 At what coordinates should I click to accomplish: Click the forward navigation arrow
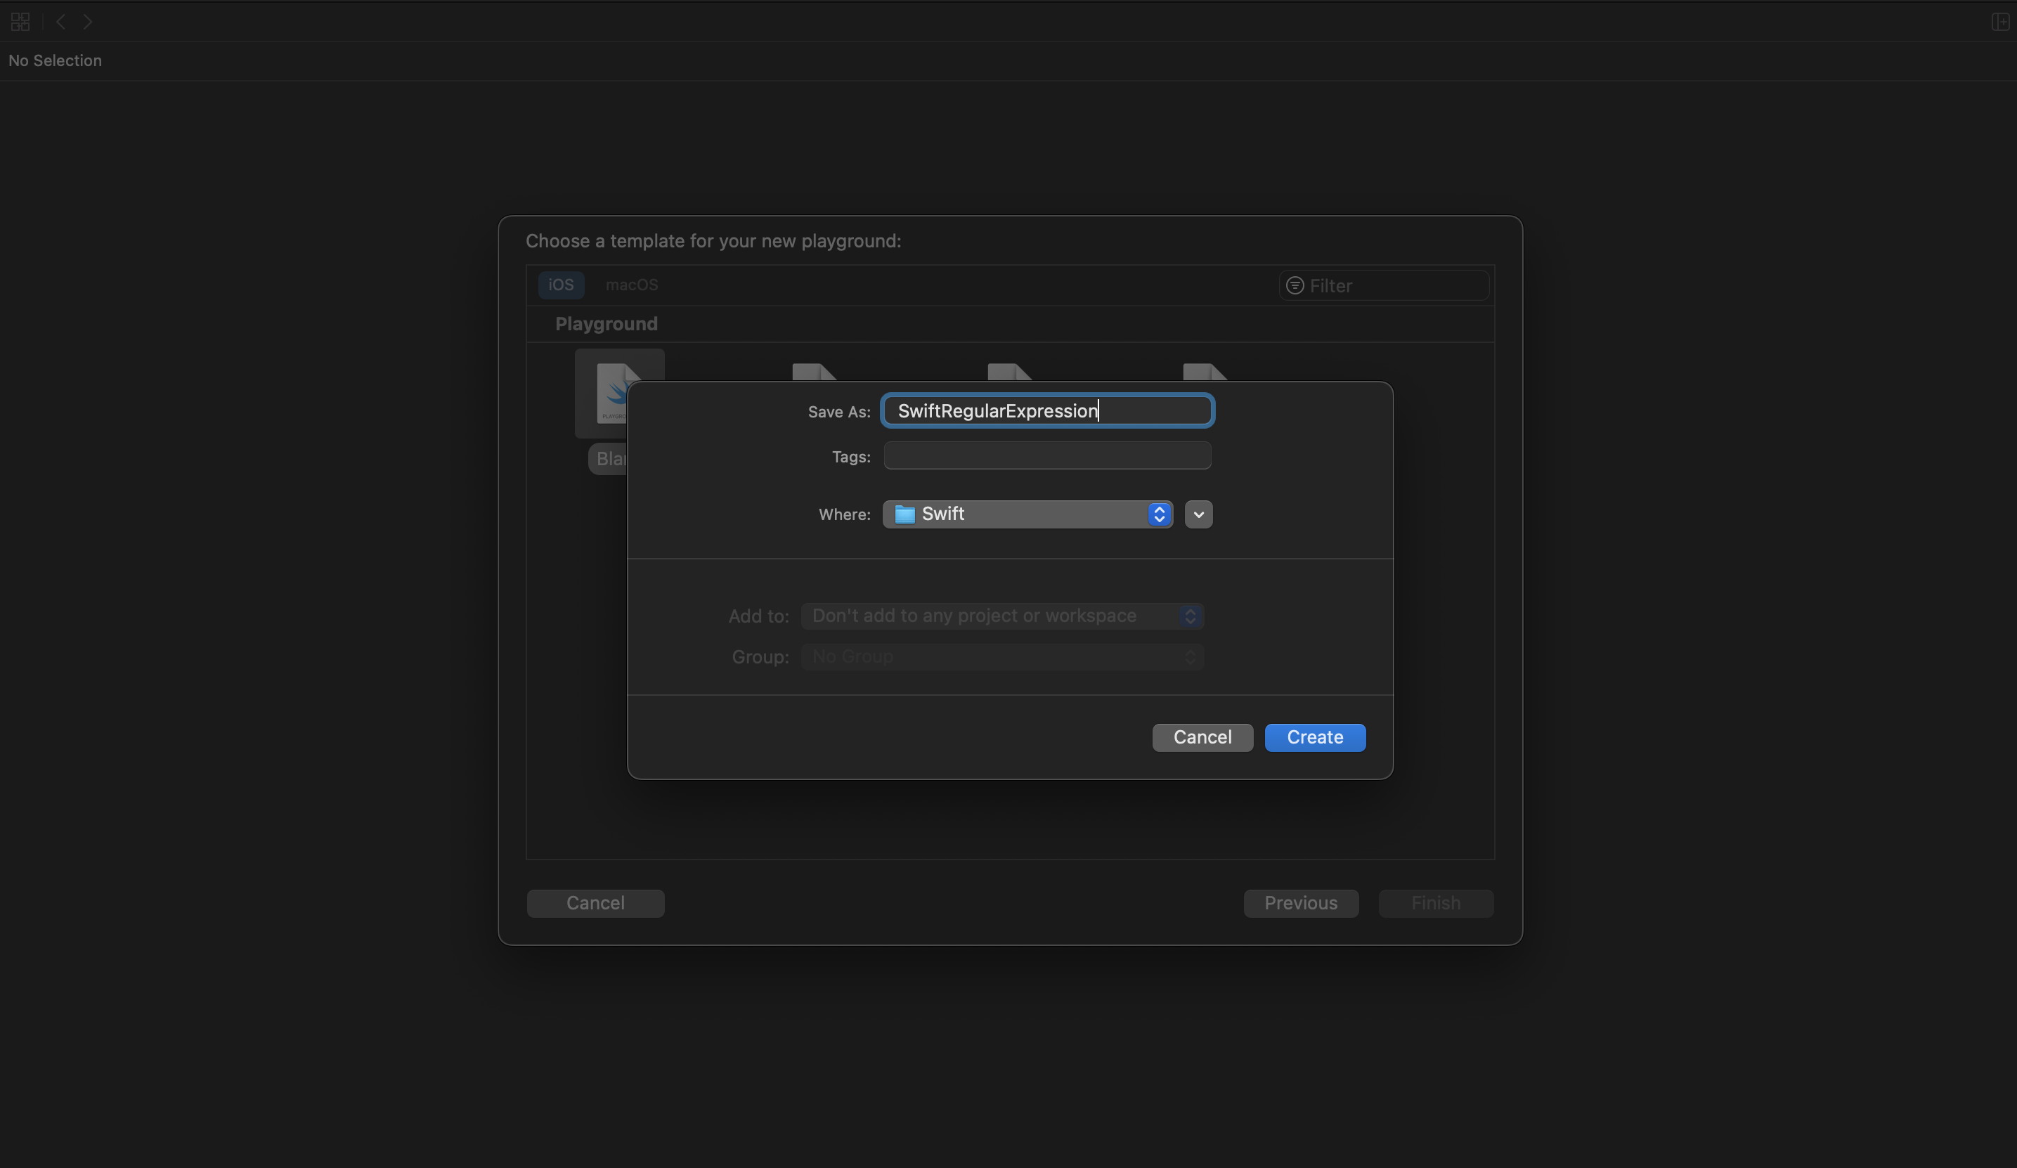point(87,22)
